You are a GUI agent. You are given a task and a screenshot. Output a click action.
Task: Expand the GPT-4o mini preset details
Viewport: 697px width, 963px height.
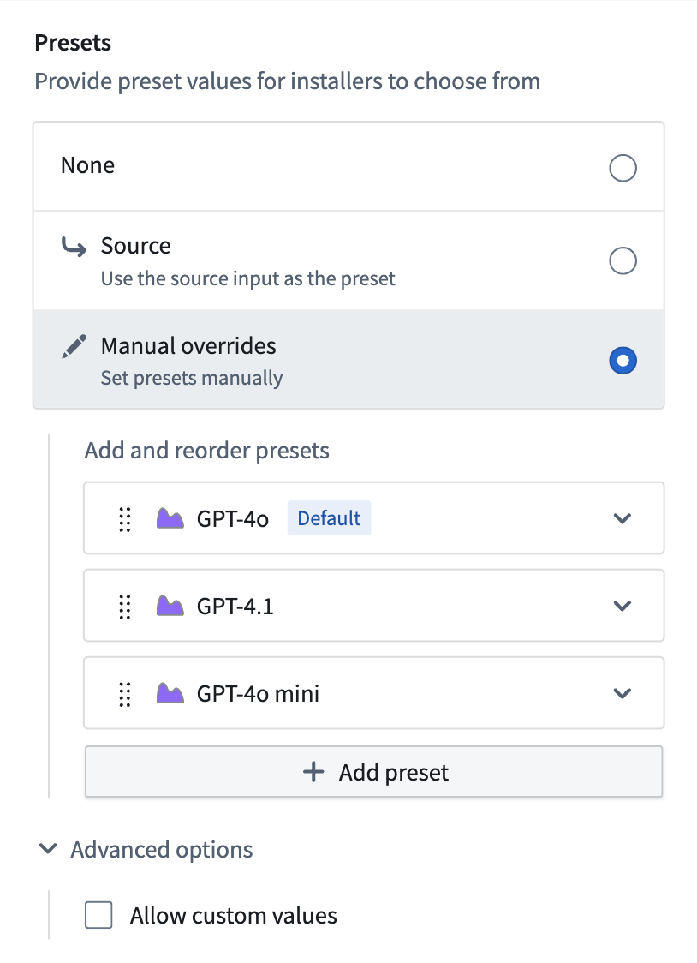coord(623,693)
